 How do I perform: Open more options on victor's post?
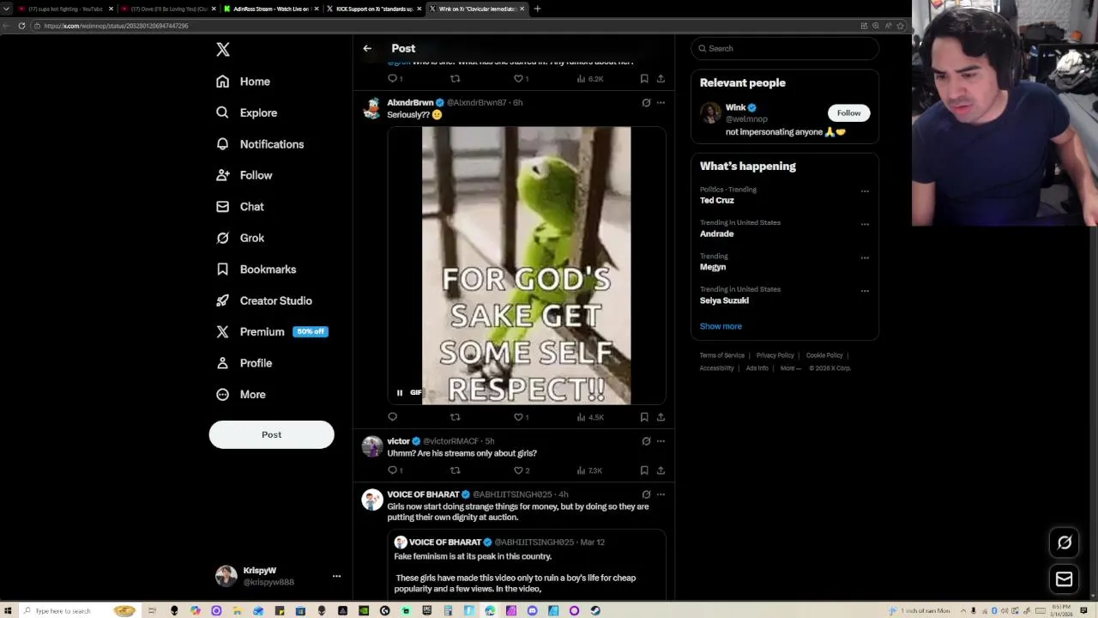661,441
